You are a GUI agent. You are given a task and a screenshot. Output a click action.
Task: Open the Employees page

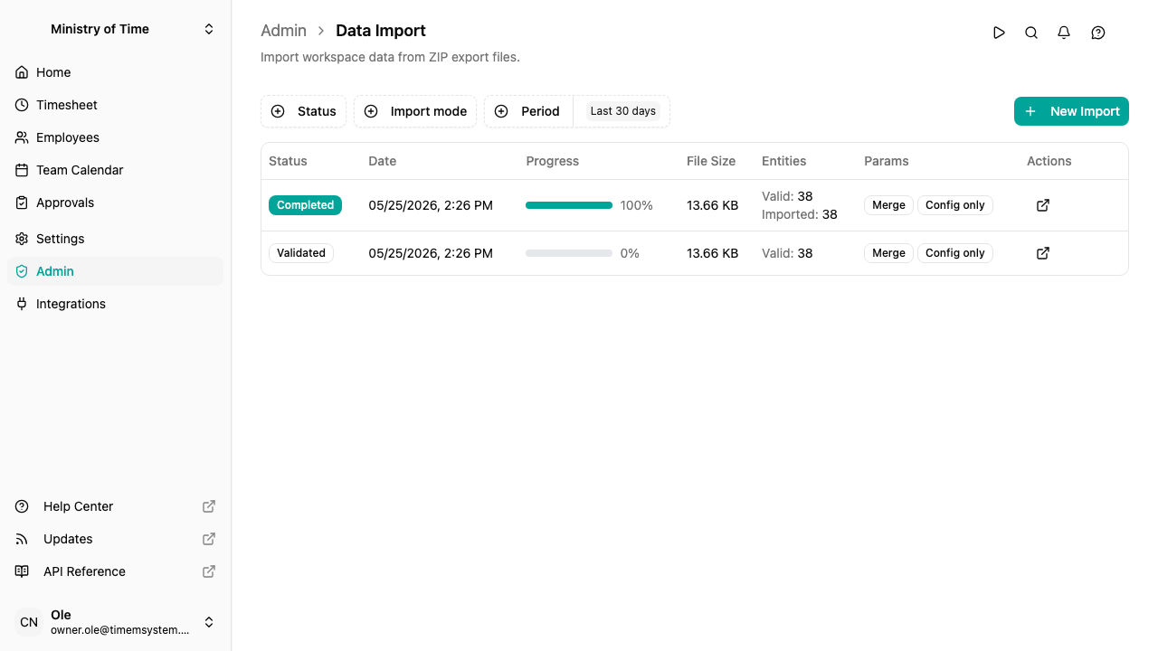(115, 137)
